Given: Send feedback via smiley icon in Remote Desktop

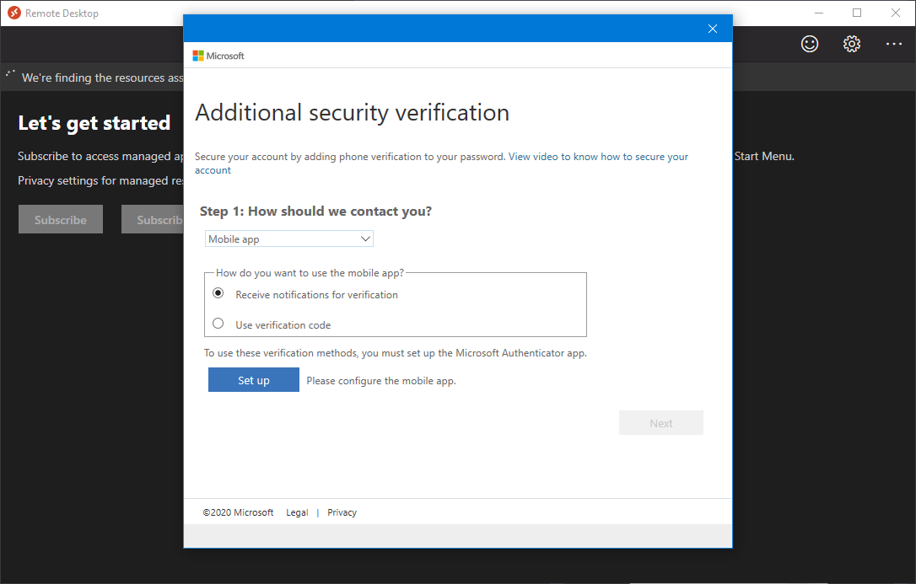Looking at the screenshot, I should tap(810, 44).
